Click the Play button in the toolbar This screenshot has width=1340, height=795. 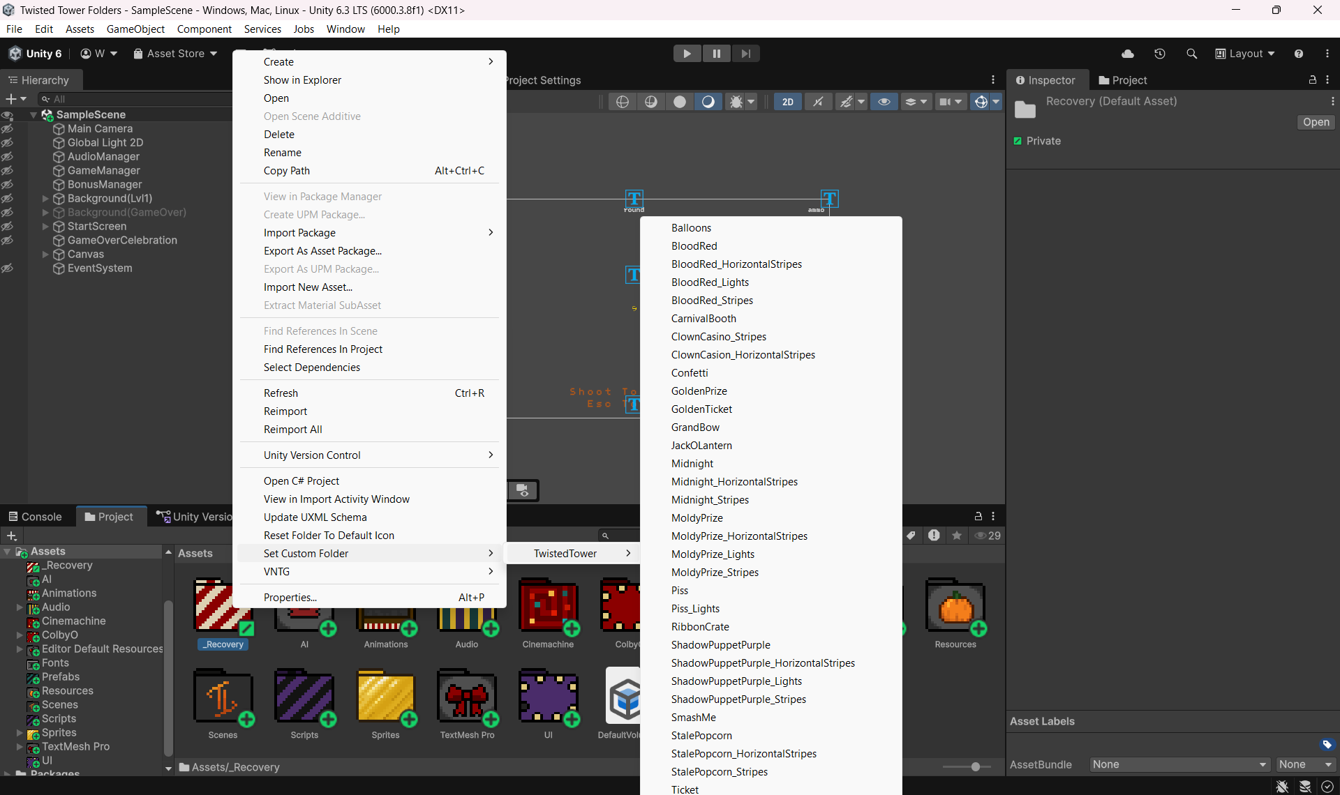[x=687, y=54]
